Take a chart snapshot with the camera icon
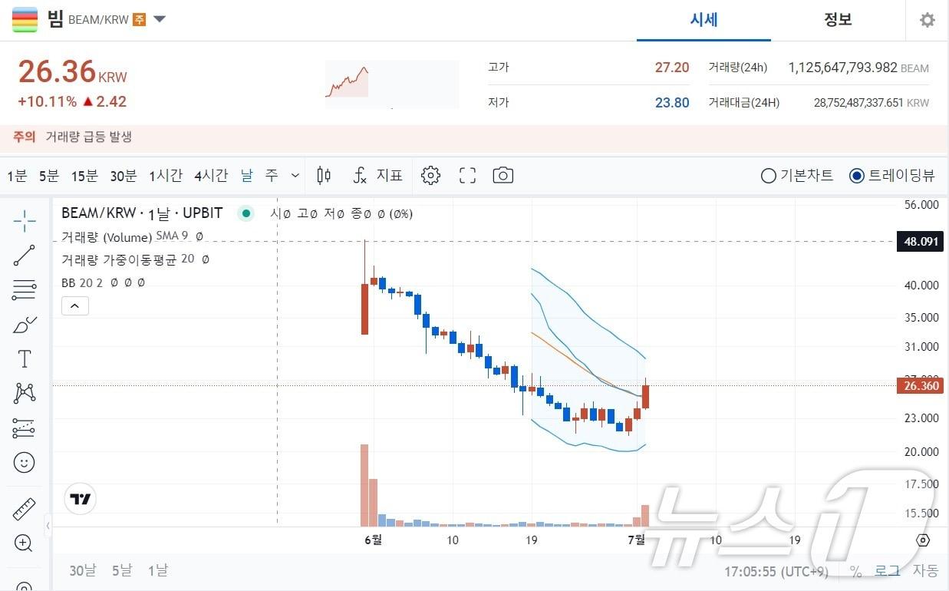Viewport: 949px width, 591px height. pyautogui.click(x=503, y=175)
